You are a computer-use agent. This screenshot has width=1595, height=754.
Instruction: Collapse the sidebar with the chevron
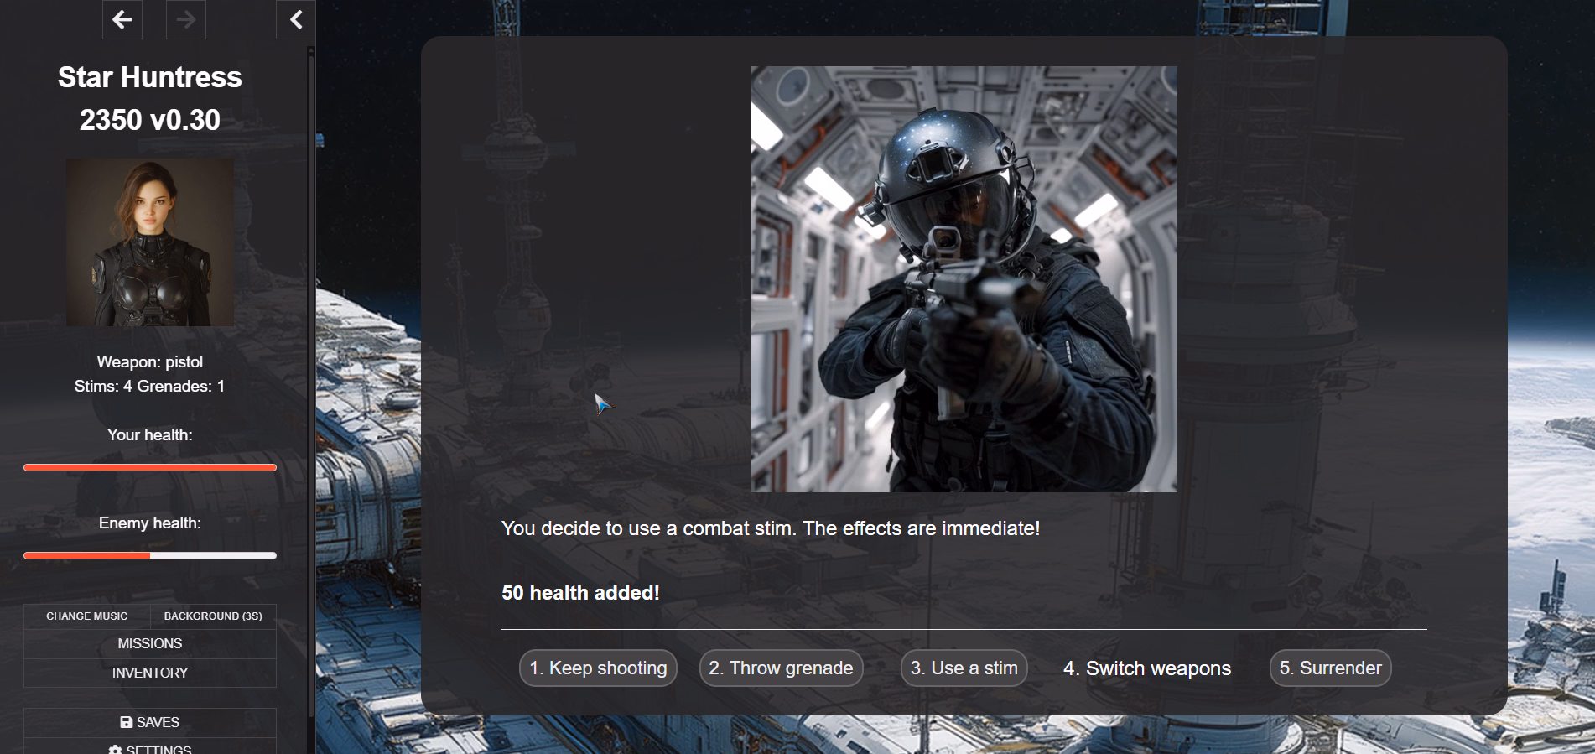click(296, 20)
